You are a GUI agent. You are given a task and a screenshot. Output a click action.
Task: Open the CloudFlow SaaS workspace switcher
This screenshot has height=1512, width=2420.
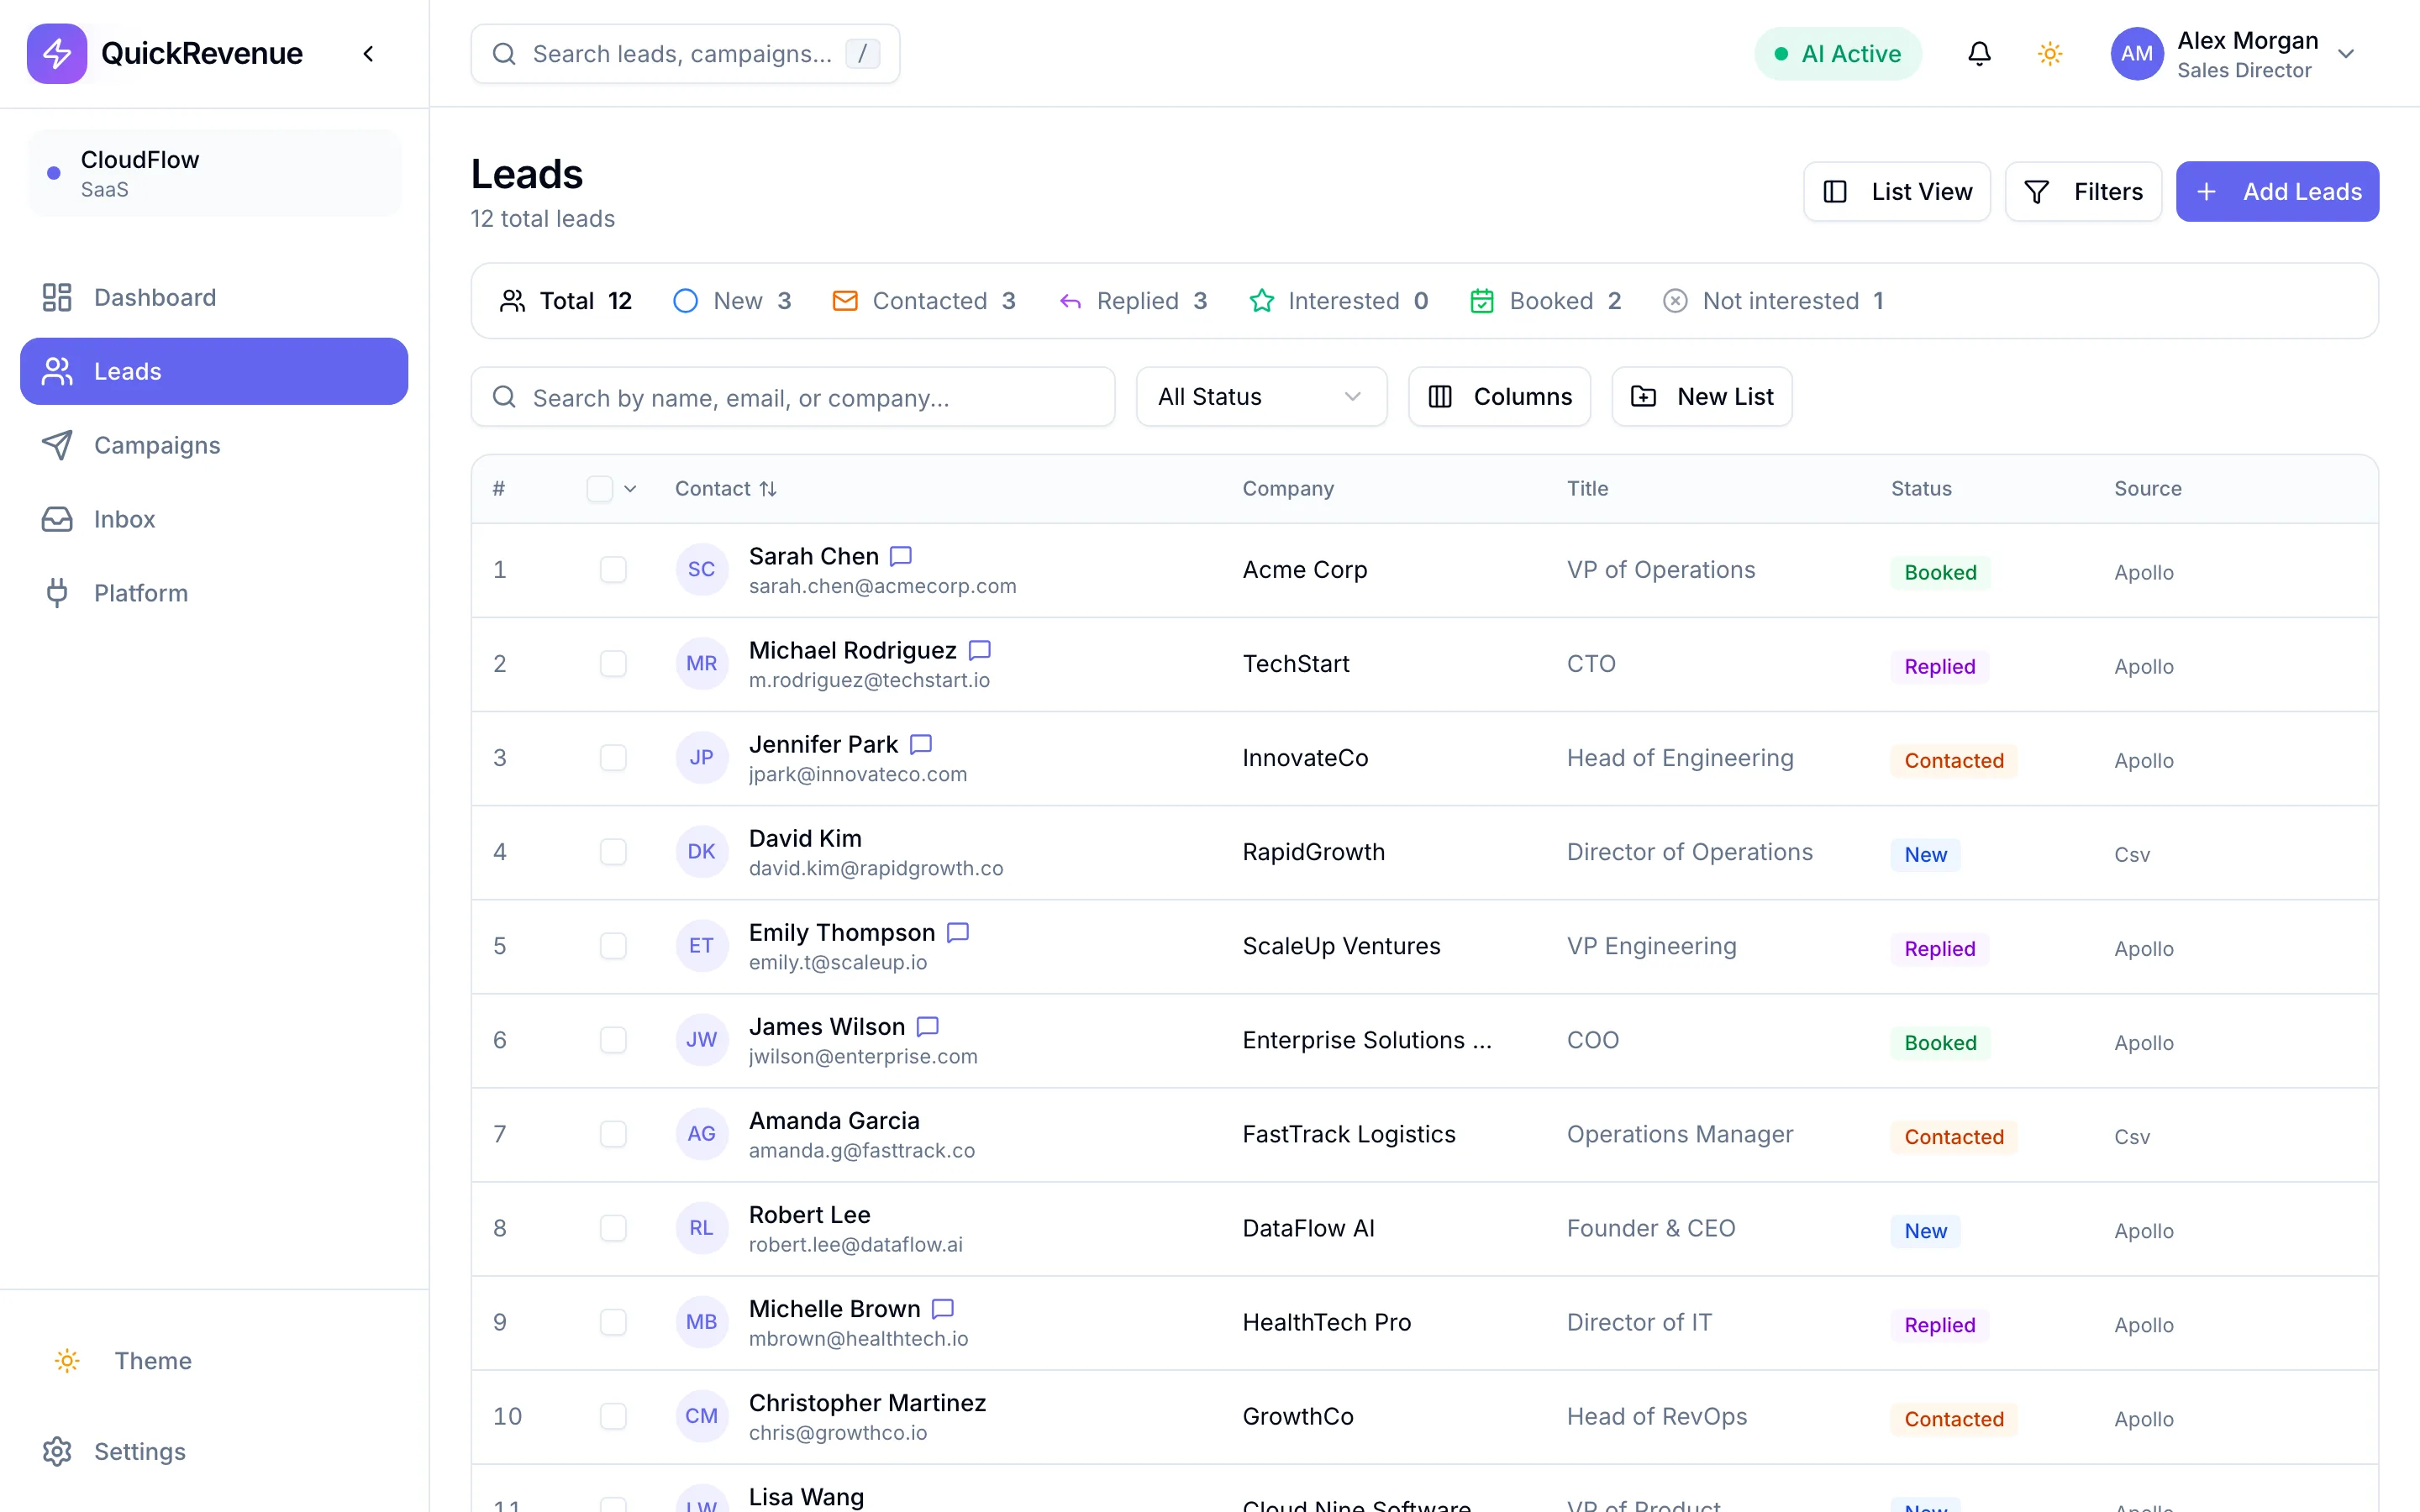pyautogui.click(x=215, y=173)
